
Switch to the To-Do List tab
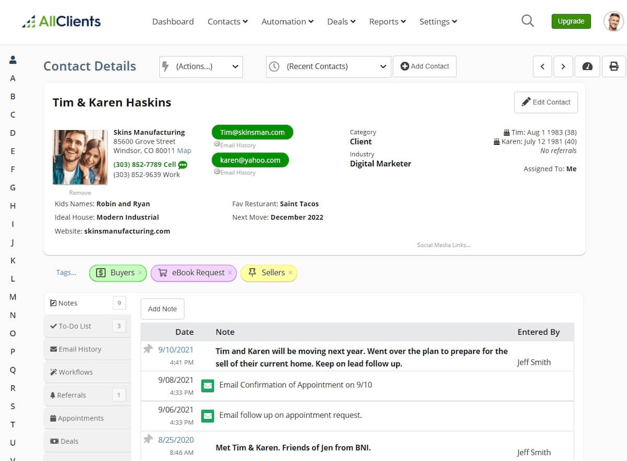pyautogui.click(x=75, y=326)
